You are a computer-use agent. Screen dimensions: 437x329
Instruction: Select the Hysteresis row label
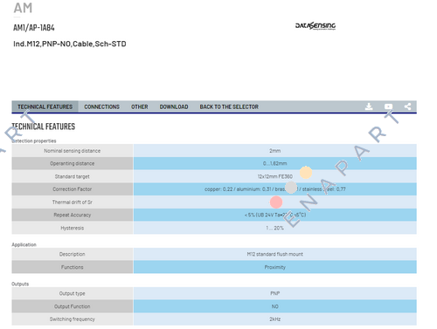73,228
